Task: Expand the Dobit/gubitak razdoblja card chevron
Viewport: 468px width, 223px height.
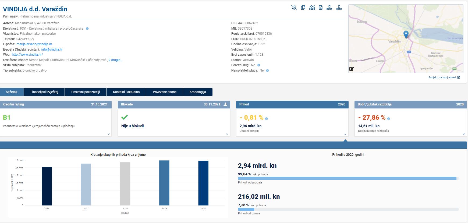Action: [464, 134]
